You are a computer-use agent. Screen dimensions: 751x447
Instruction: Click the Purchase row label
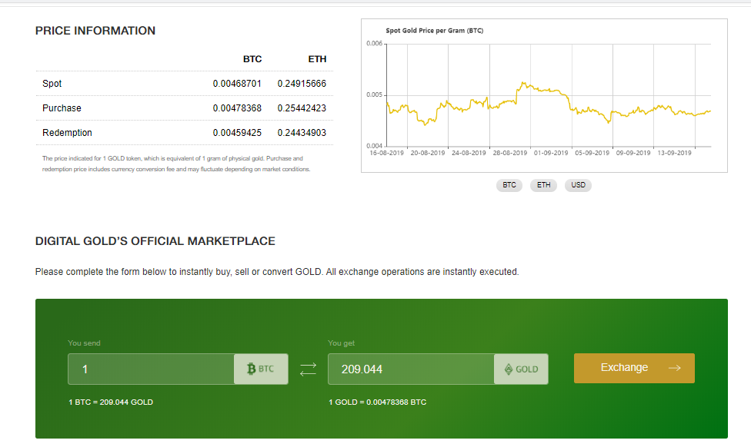(x=62, y=108)
